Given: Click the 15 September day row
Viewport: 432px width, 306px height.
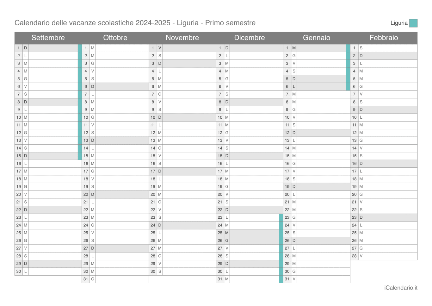Looking at the screenshot, I should pyautogui.click(x=48, y=156).
